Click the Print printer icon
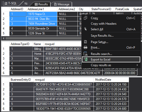The width and height of the screenshot is (142, 112). 85,47
